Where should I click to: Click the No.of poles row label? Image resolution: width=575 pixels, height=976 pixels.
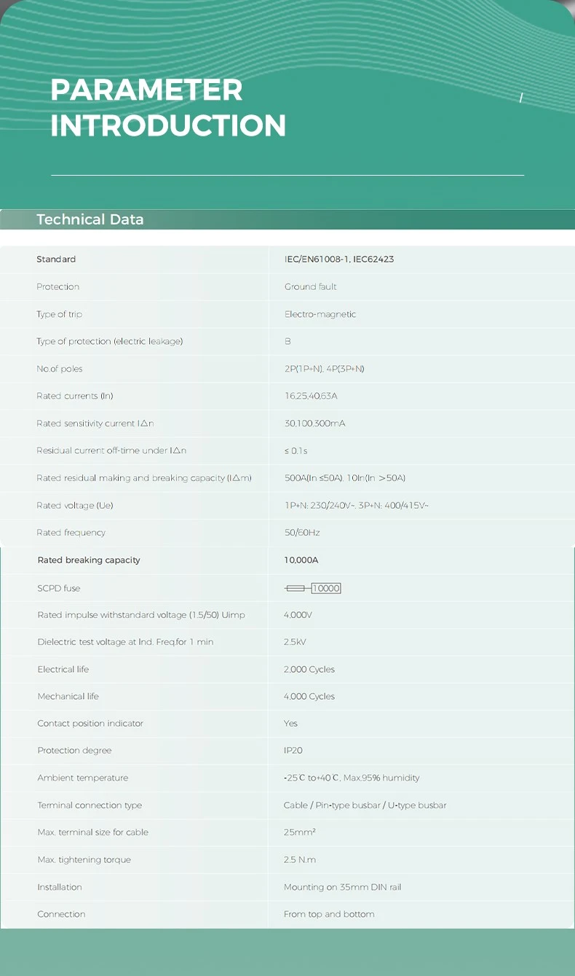click(x=60, y=369)
